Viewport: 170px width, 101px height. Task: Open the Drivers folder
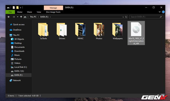(62, 31)
